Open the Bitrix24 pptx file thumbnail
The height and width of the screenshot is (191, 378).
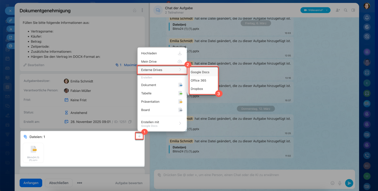[x=33, y=153]
